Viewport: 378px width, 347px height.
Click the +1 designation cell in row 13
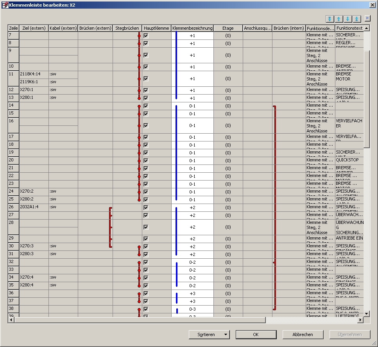click(192, 98)
